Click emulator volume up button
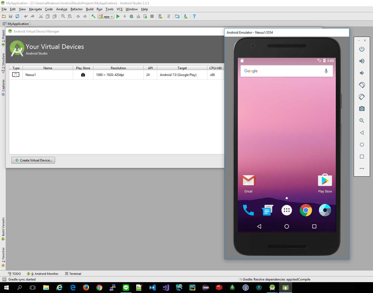The image size is (373, 293). (x=362, y=61)
